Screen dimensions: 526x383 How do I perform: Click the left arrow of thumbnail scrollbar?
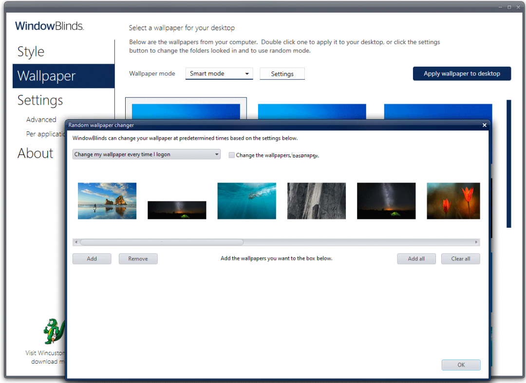point(76,242)
